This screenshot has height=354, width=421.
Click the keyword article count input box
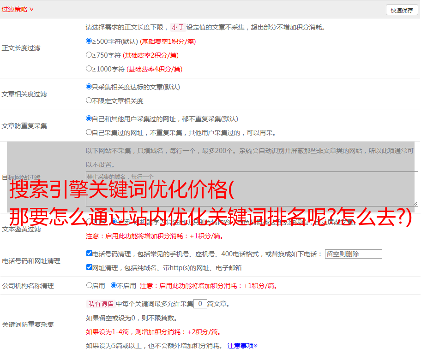200,304
